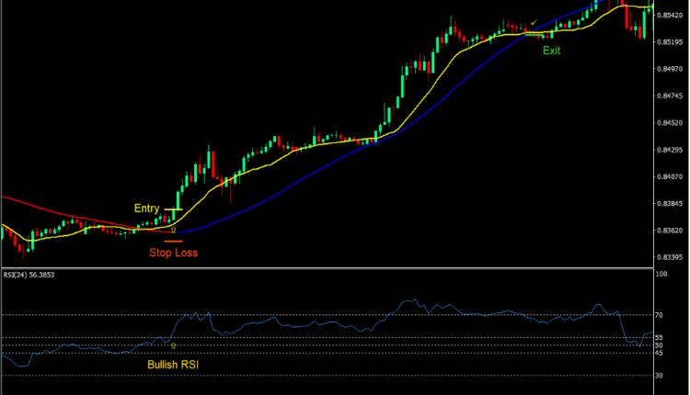Viewport: 690px width, 395px height.
Task: Select the yellow Entry level line marker
Action: point(175,210)
